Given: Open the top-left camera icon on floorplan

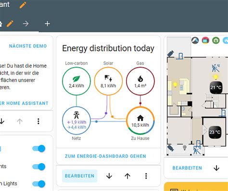Looking at the screenshot, I should click(171, 54).
